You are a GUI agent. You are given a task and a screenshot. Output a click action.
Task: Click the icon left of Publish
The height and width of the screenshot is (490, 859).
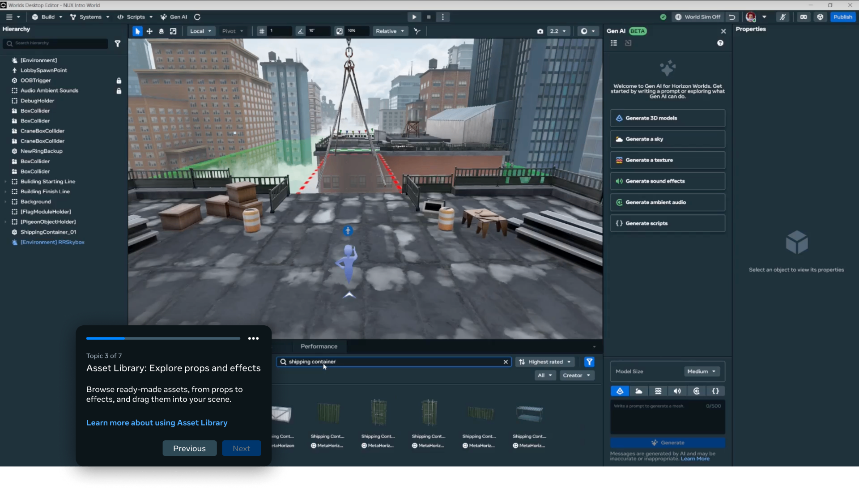(820, 17)
